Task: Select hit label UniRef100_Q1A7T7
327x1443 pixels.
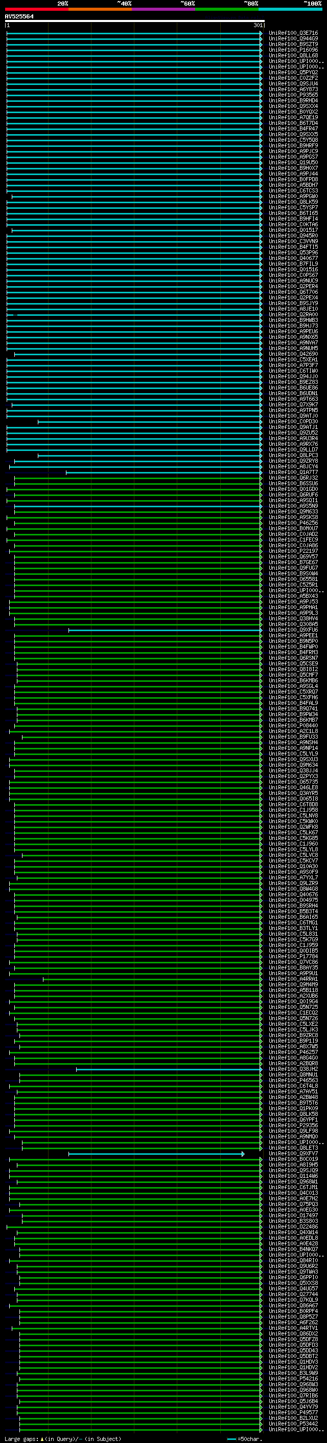Action: coord(293,472)
